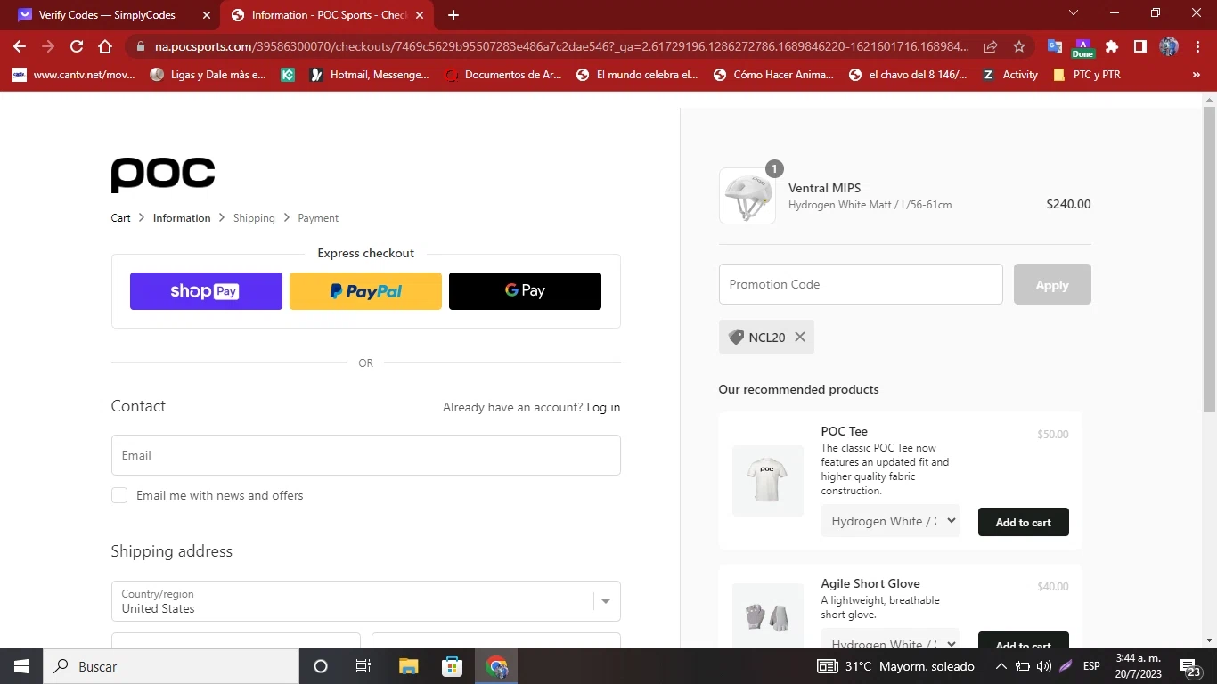Screen dimensions: 1217x684
Task: Open the Hotmail, Messenger bookmark
Action: pos(369,75)
